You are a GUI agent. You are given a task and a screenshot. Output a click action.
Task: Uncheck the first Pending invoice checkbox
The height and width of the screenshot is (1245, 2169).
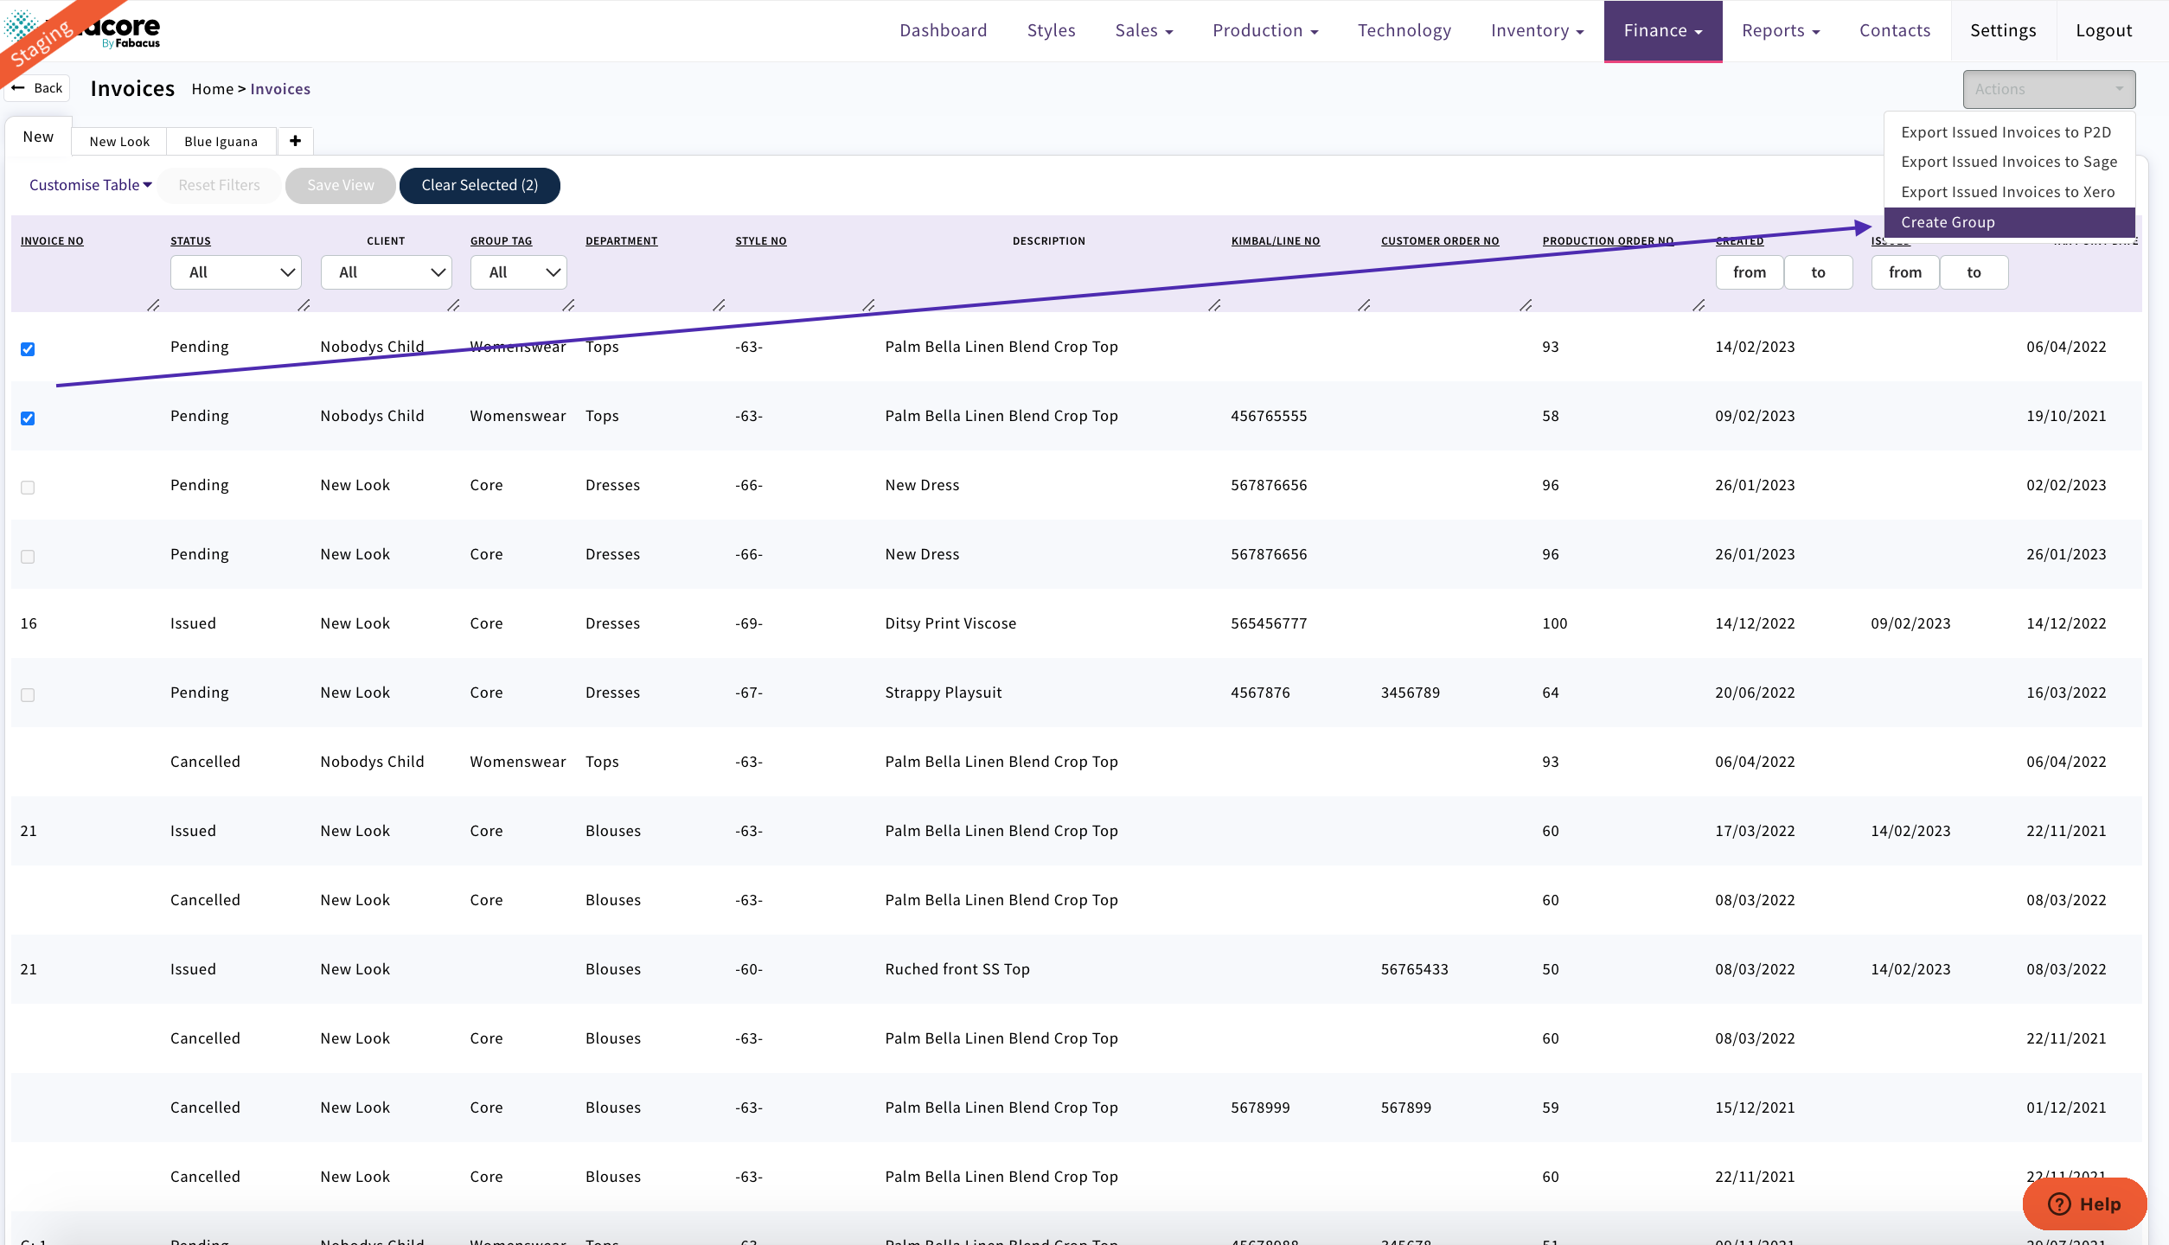pyautogui.click(x=28, y=349)
